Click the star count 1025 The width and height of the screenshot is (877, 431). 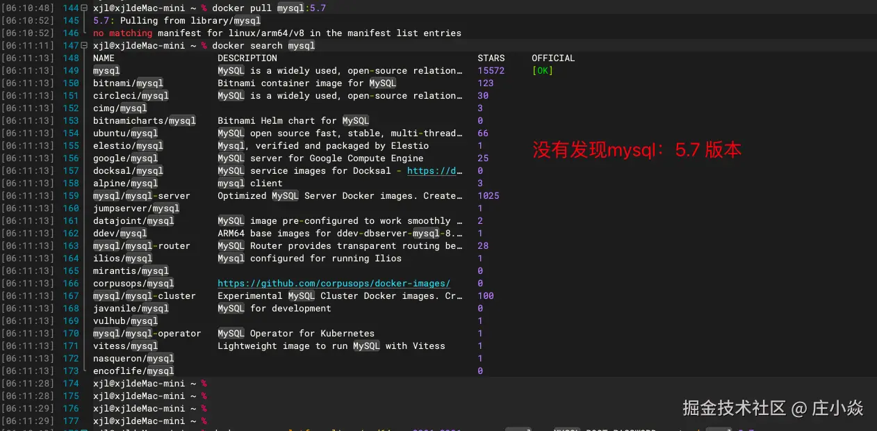click(489, 196)
